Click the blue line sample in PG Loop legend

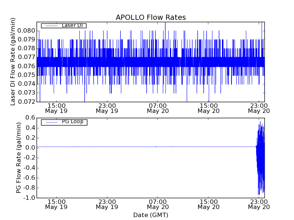(x=51, y=122)
